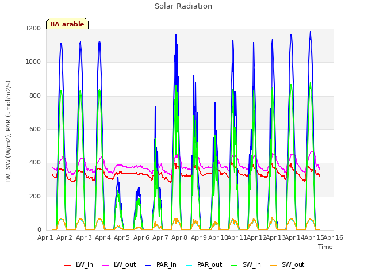This screenshot has width=368, height=276.
Task: Click the 0 y-axis tick label
Action: 39,230
